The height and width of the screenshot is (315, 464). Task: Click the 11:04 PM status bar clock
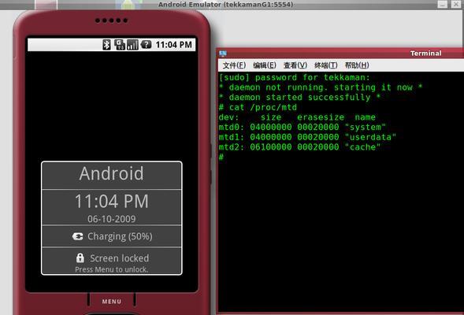(173, 45)
